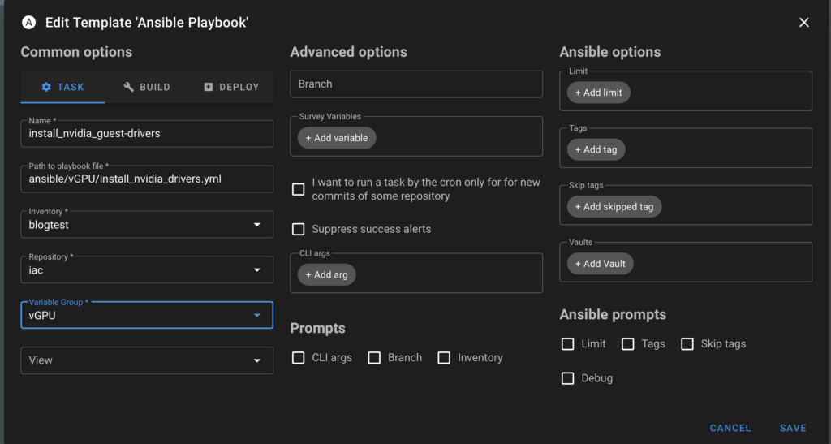Tick the CLI args prompt checkbox
Viewport: 831px width, 444px height.
click(299, 358)
